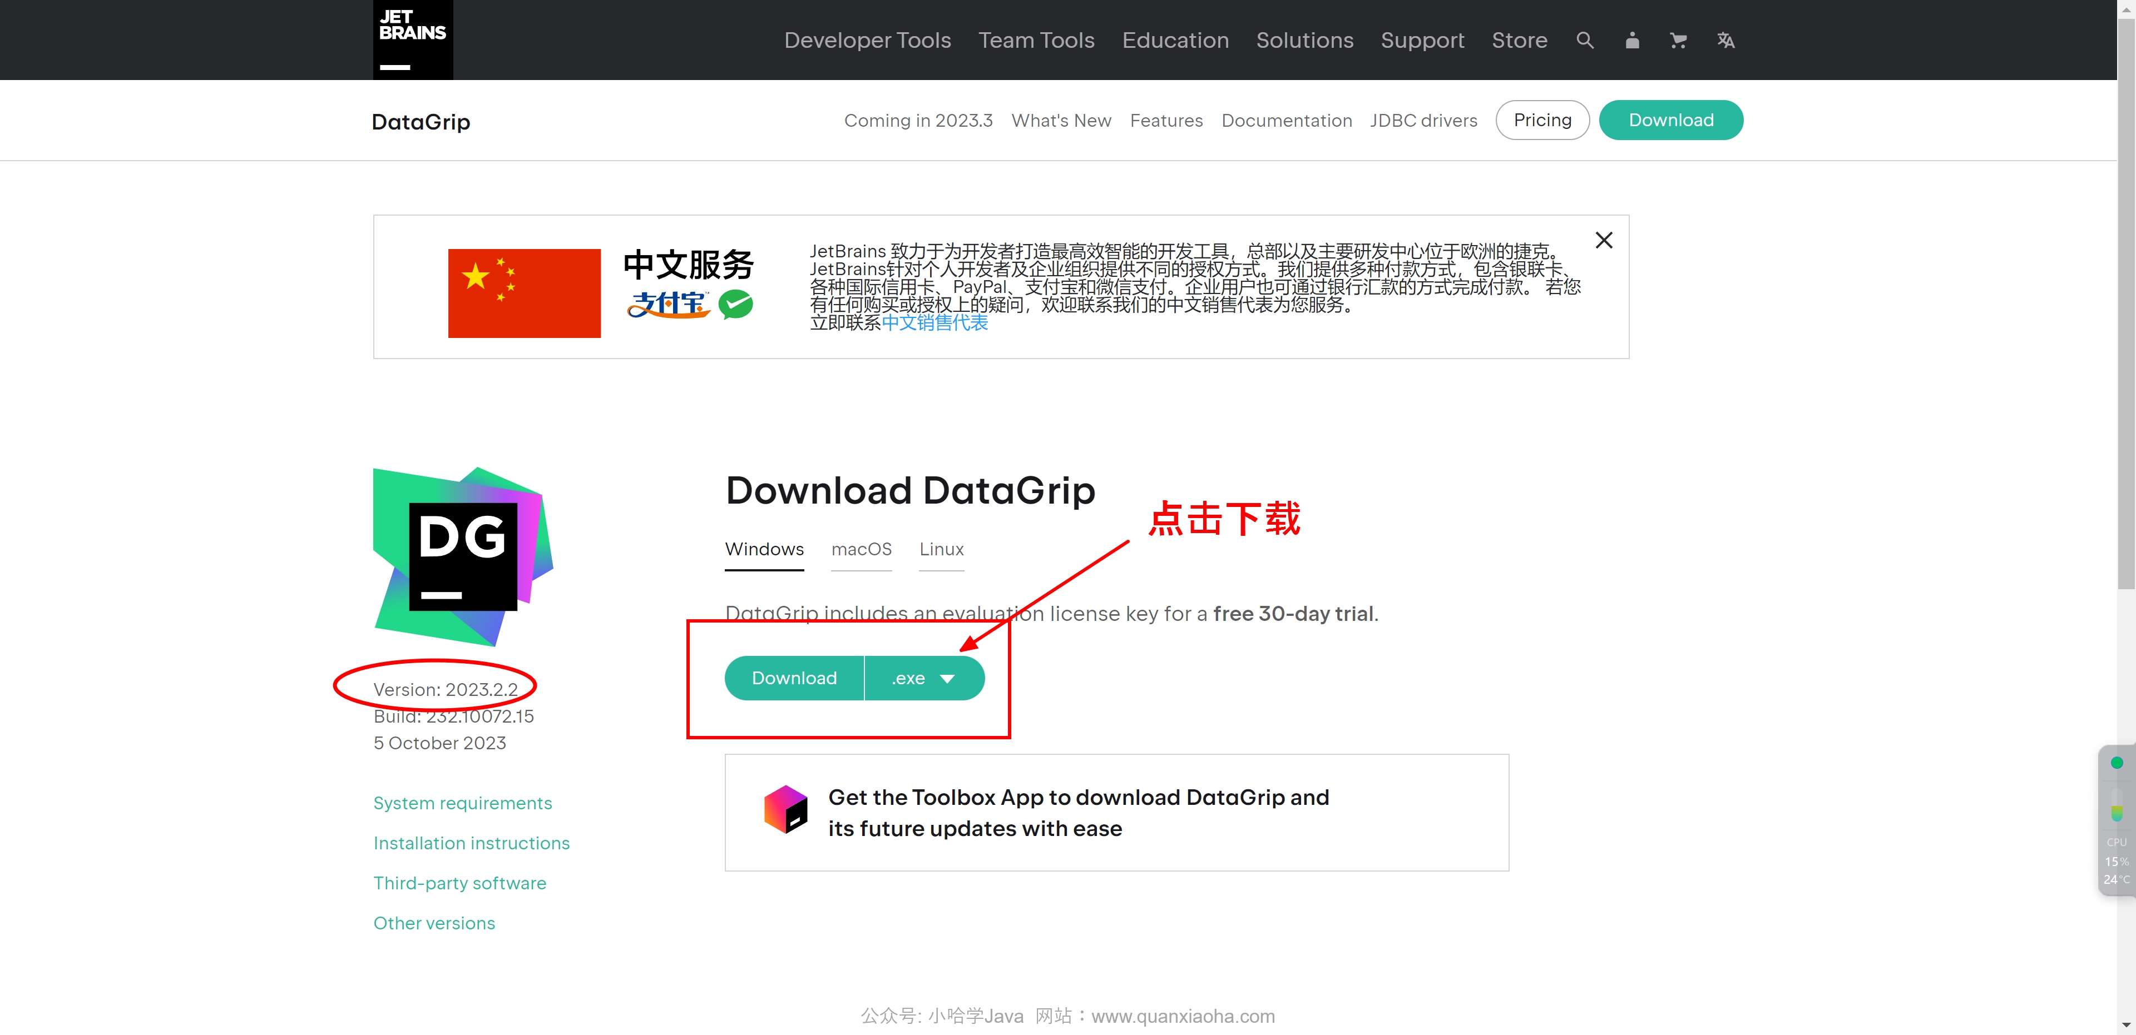Click What's New menu item
2136x1035 pixels.
click(1061, 120)
